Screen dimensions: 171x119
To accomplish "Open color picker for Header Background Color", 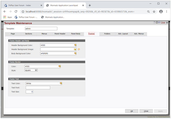I will pyautogui.click(x=75, y=45).
